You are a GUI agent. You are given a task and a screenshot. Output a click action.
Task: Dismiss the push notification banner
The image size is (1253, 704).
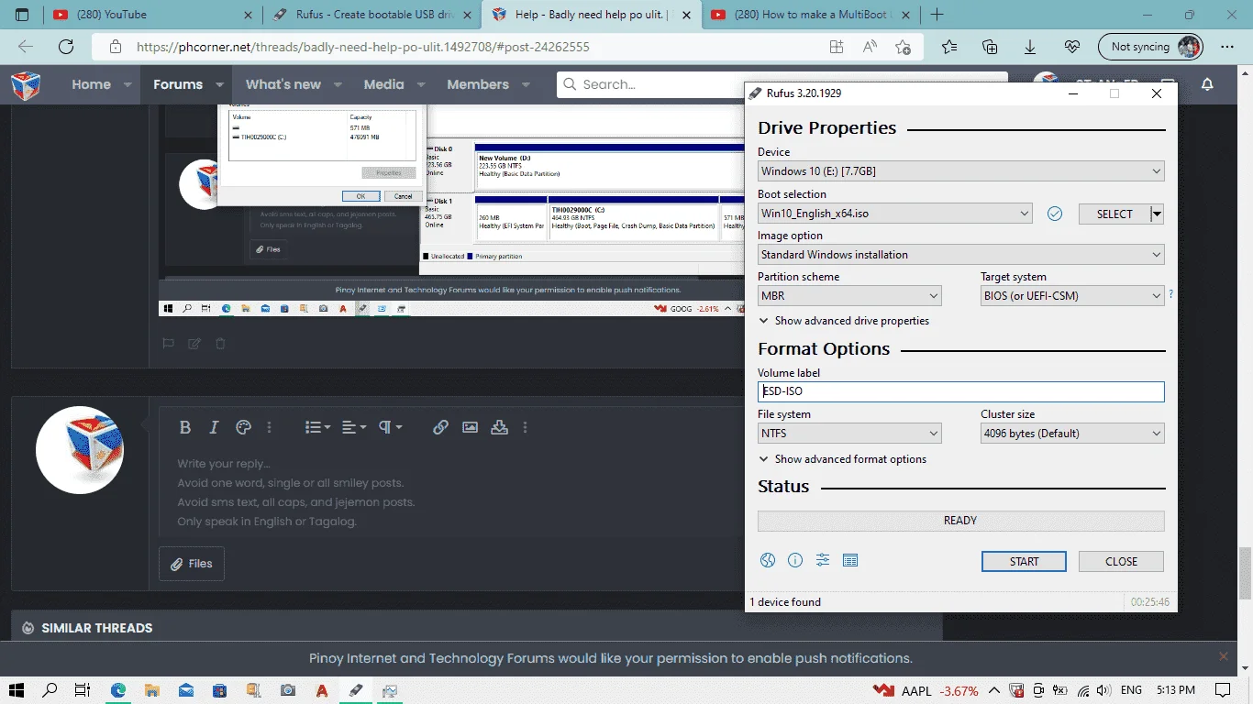tap(1223, 656)
